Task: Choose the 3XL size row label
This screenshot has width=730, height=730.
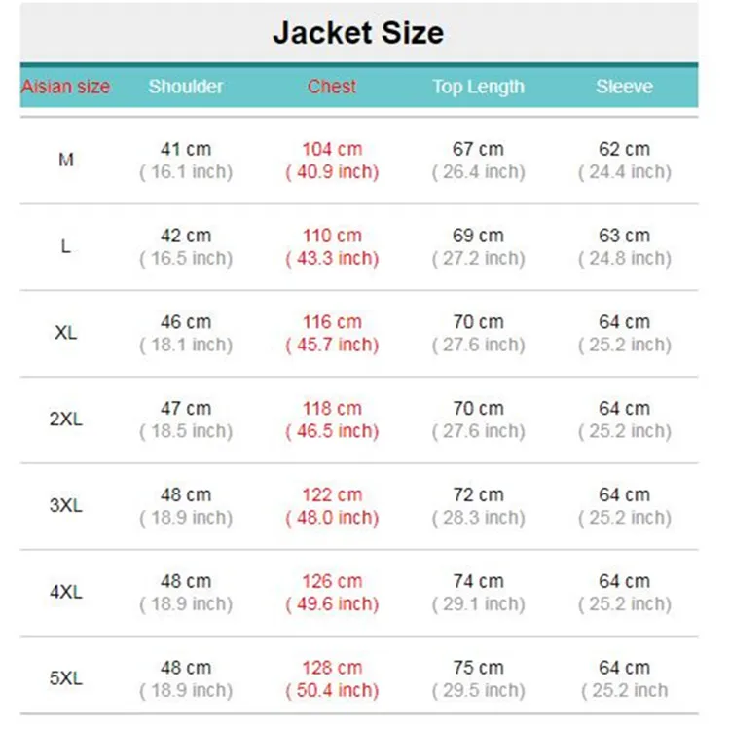Action: [65, 505]
